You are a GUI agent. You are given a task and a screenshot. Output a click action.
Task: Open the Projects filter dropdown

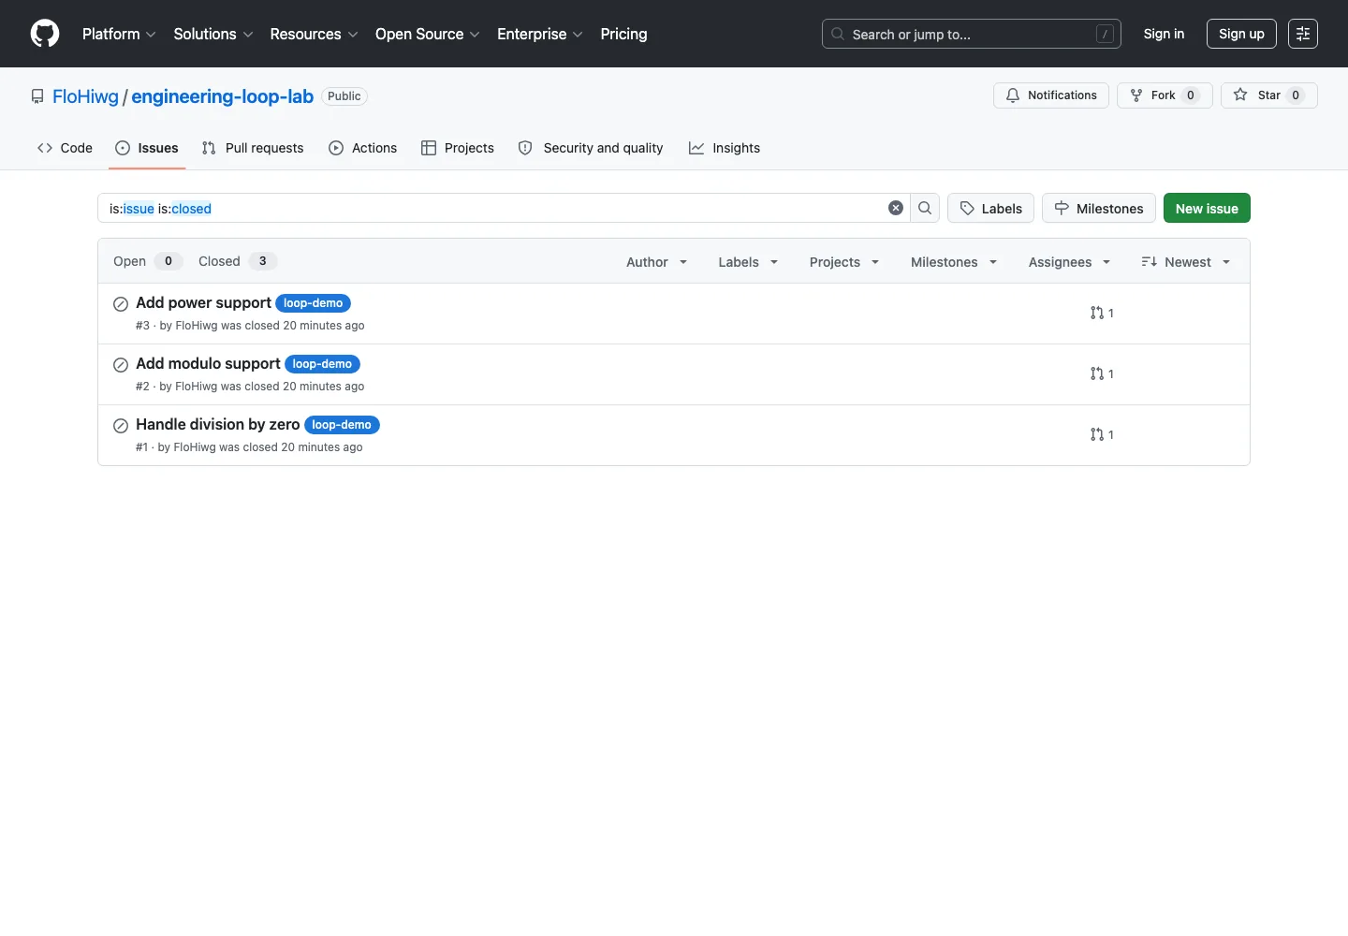(x=844, y=262)
